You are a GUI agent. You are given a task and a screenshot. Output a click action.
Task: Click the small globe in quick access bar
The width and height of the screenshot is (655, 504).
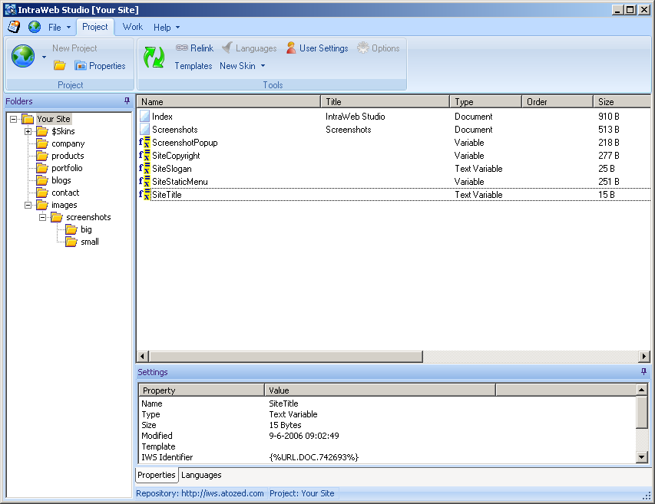(35, 27)
